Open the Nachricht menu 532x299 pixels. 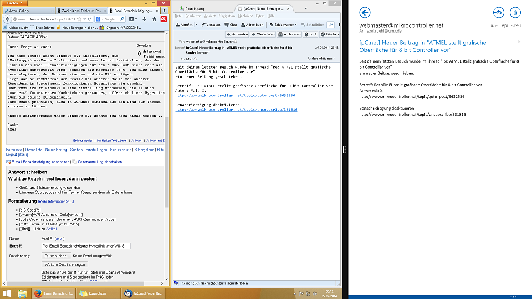pos(245,16)
